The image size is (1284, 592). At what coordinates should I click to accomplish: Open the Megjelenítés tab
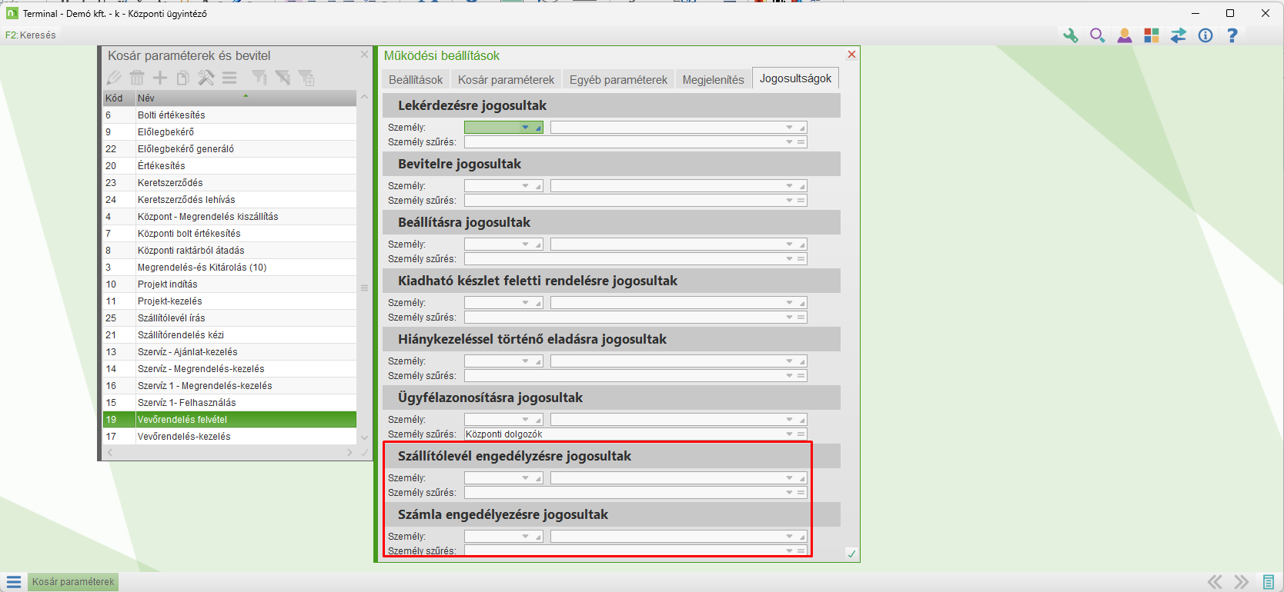pyautogui.click(x=713, y=80)
